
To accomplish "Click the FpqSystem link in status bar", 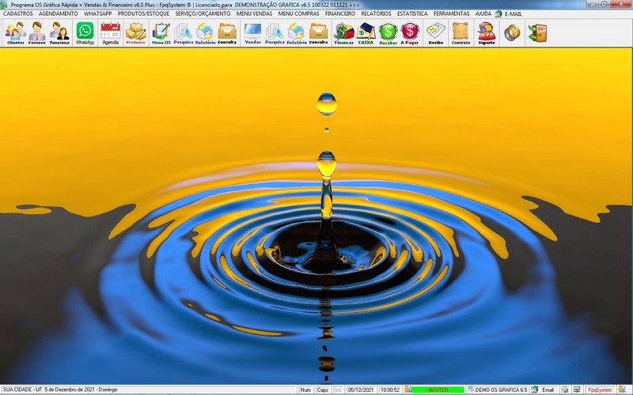I will pyautogui.click(x=600, y=389).
